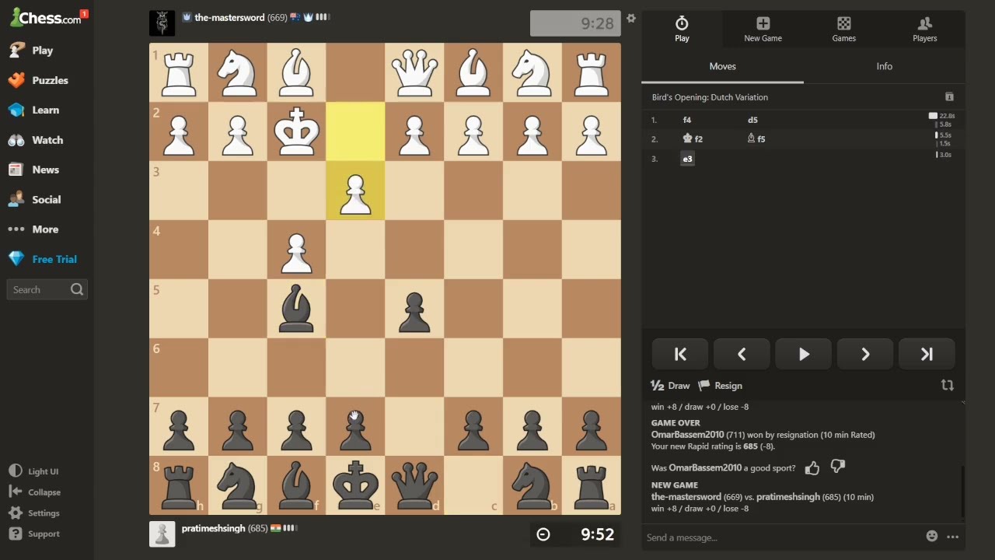Open the Players tab
Viewport: 995px width, 560px height.
pos(924,29)
